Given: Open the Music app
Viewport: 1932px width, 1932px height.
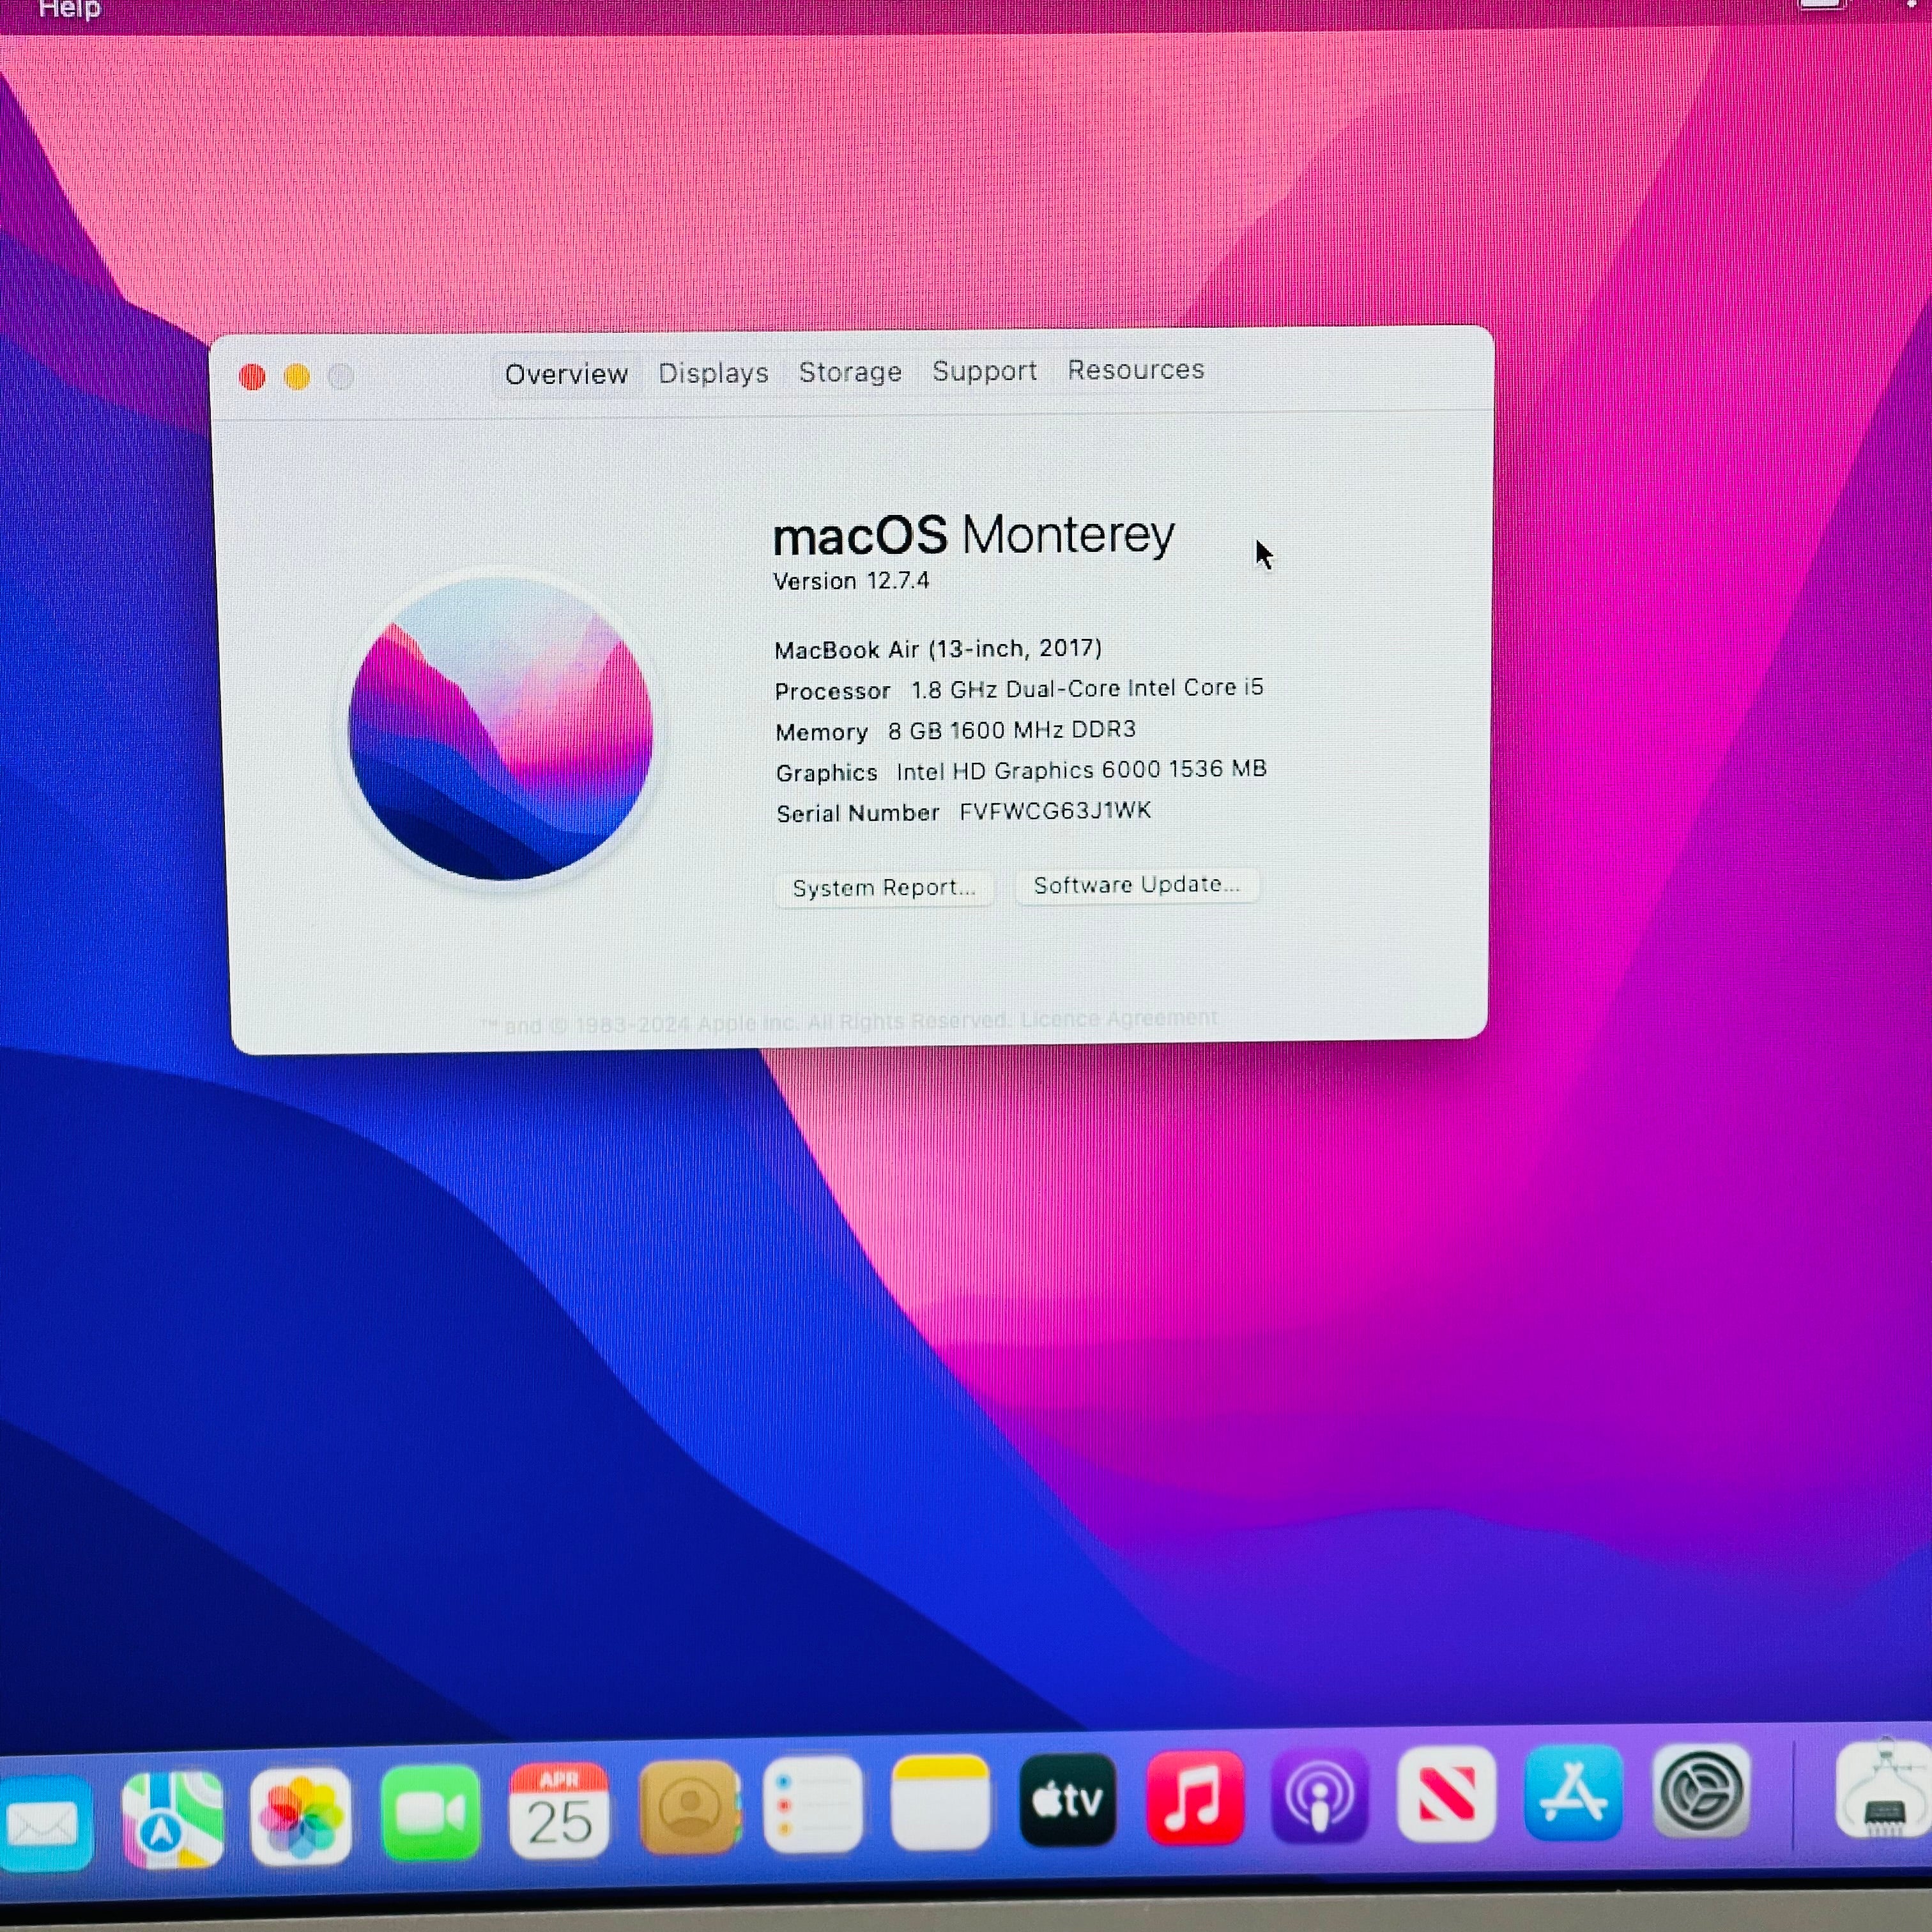Looking at the screenshot, I should (1194, 1798).
